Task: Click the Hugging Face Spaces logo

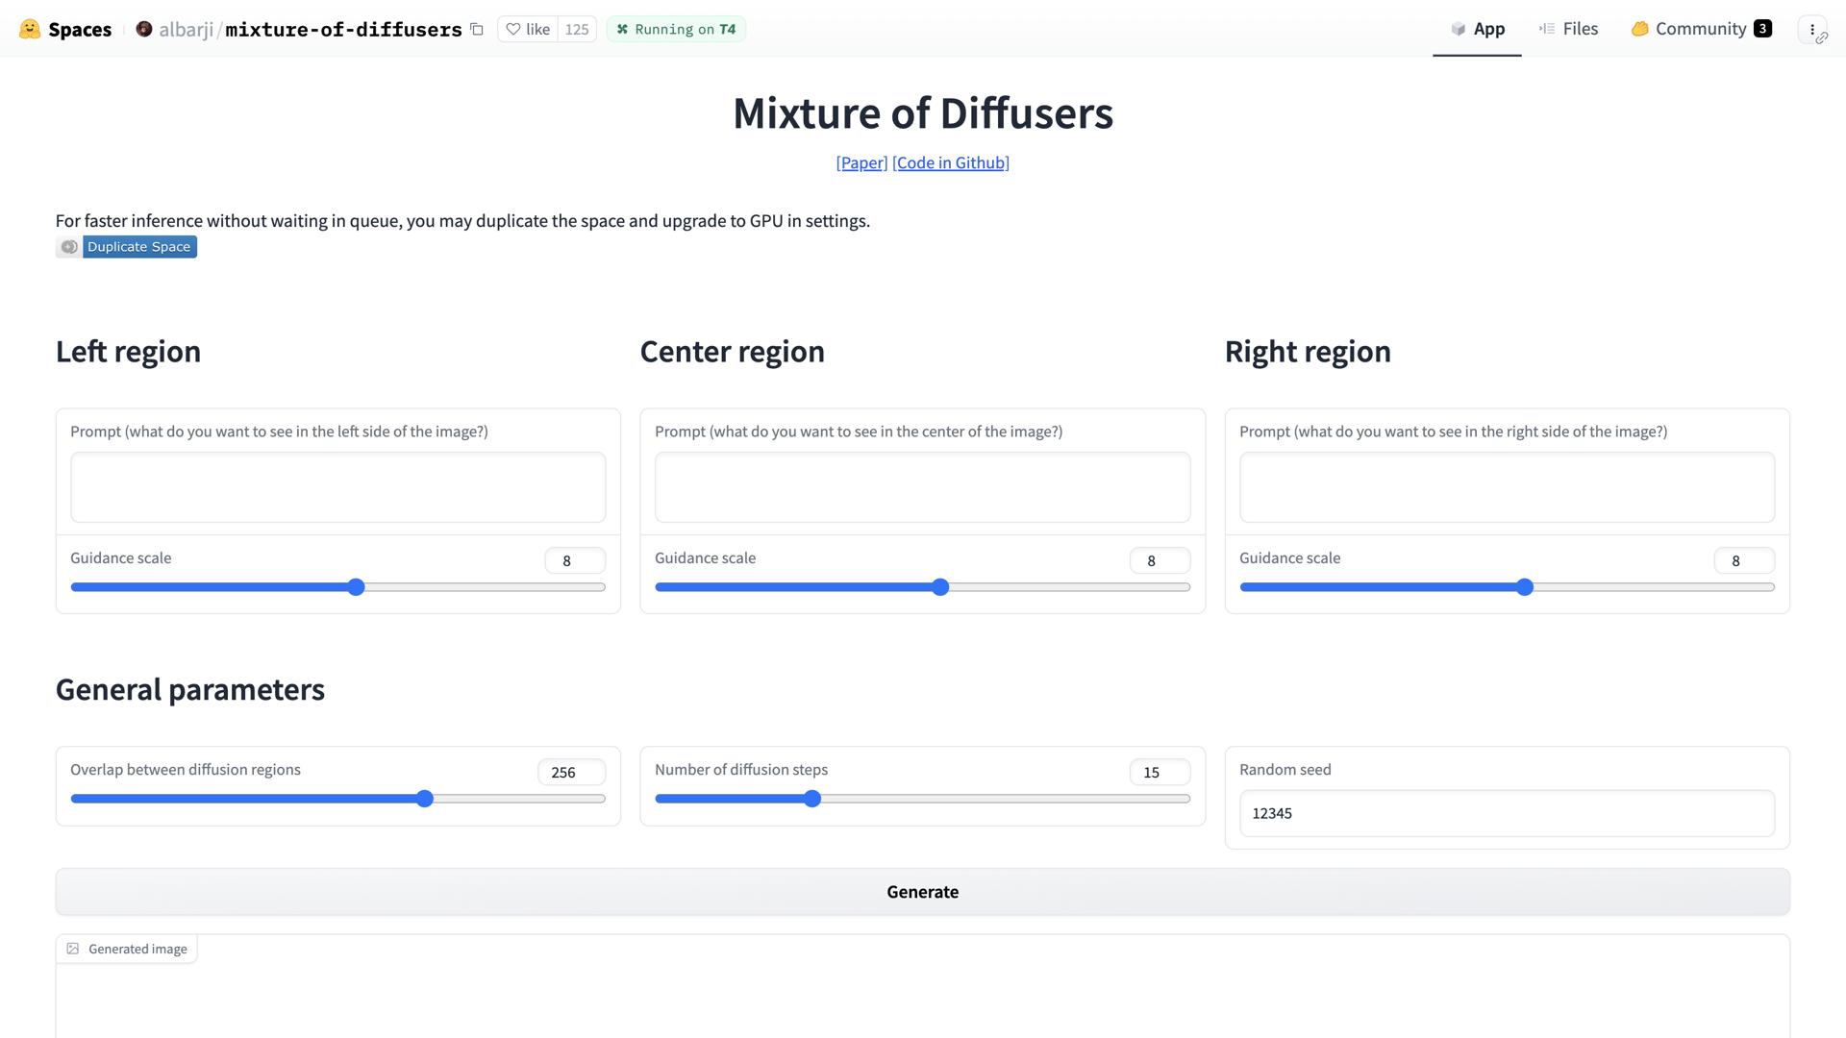Action: tap(30, 29)
